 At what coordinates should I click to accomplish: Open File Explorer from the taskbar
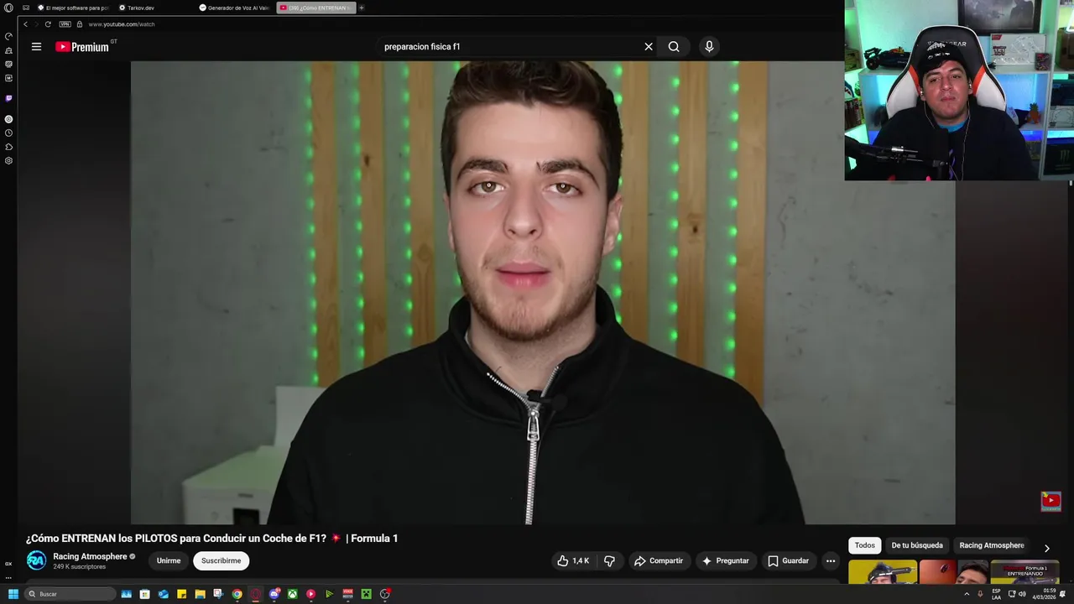(200, 594)
